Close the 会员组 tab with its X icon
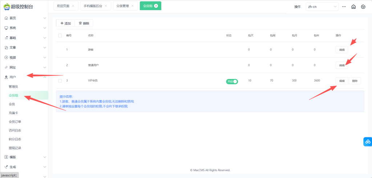Viewport: 372px width, 178px height. click(156, 6)
